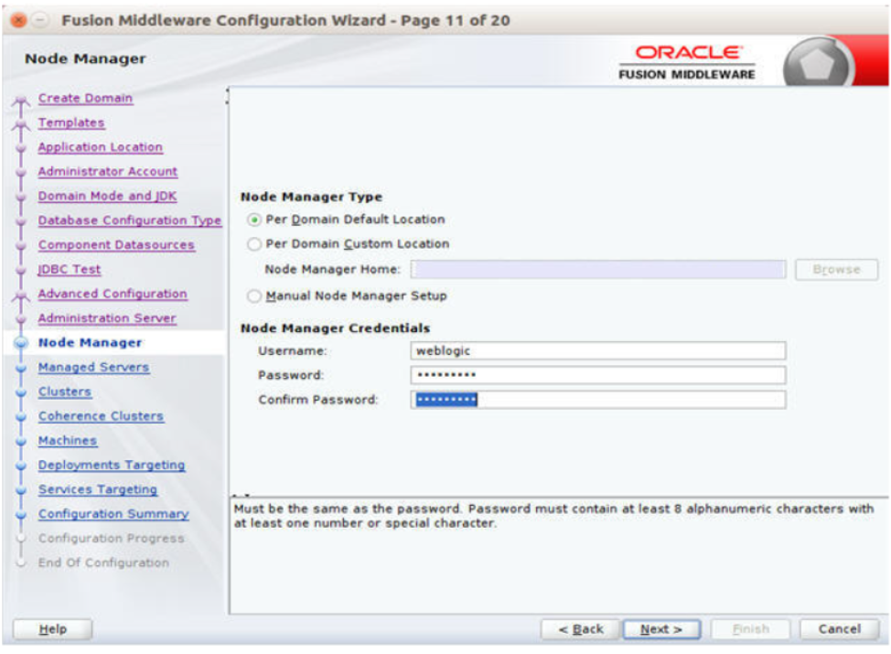891x654 pixels.
Task: Jump to the Clusters step
Action: [65, 391]
